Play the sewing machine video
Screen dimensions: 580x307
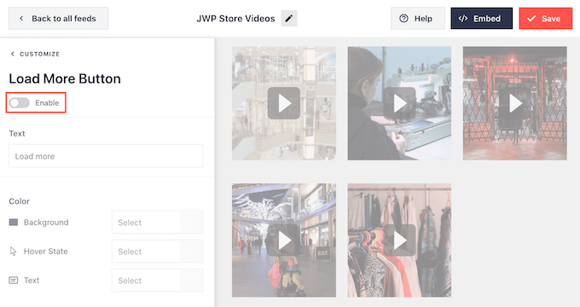[399, 103]
